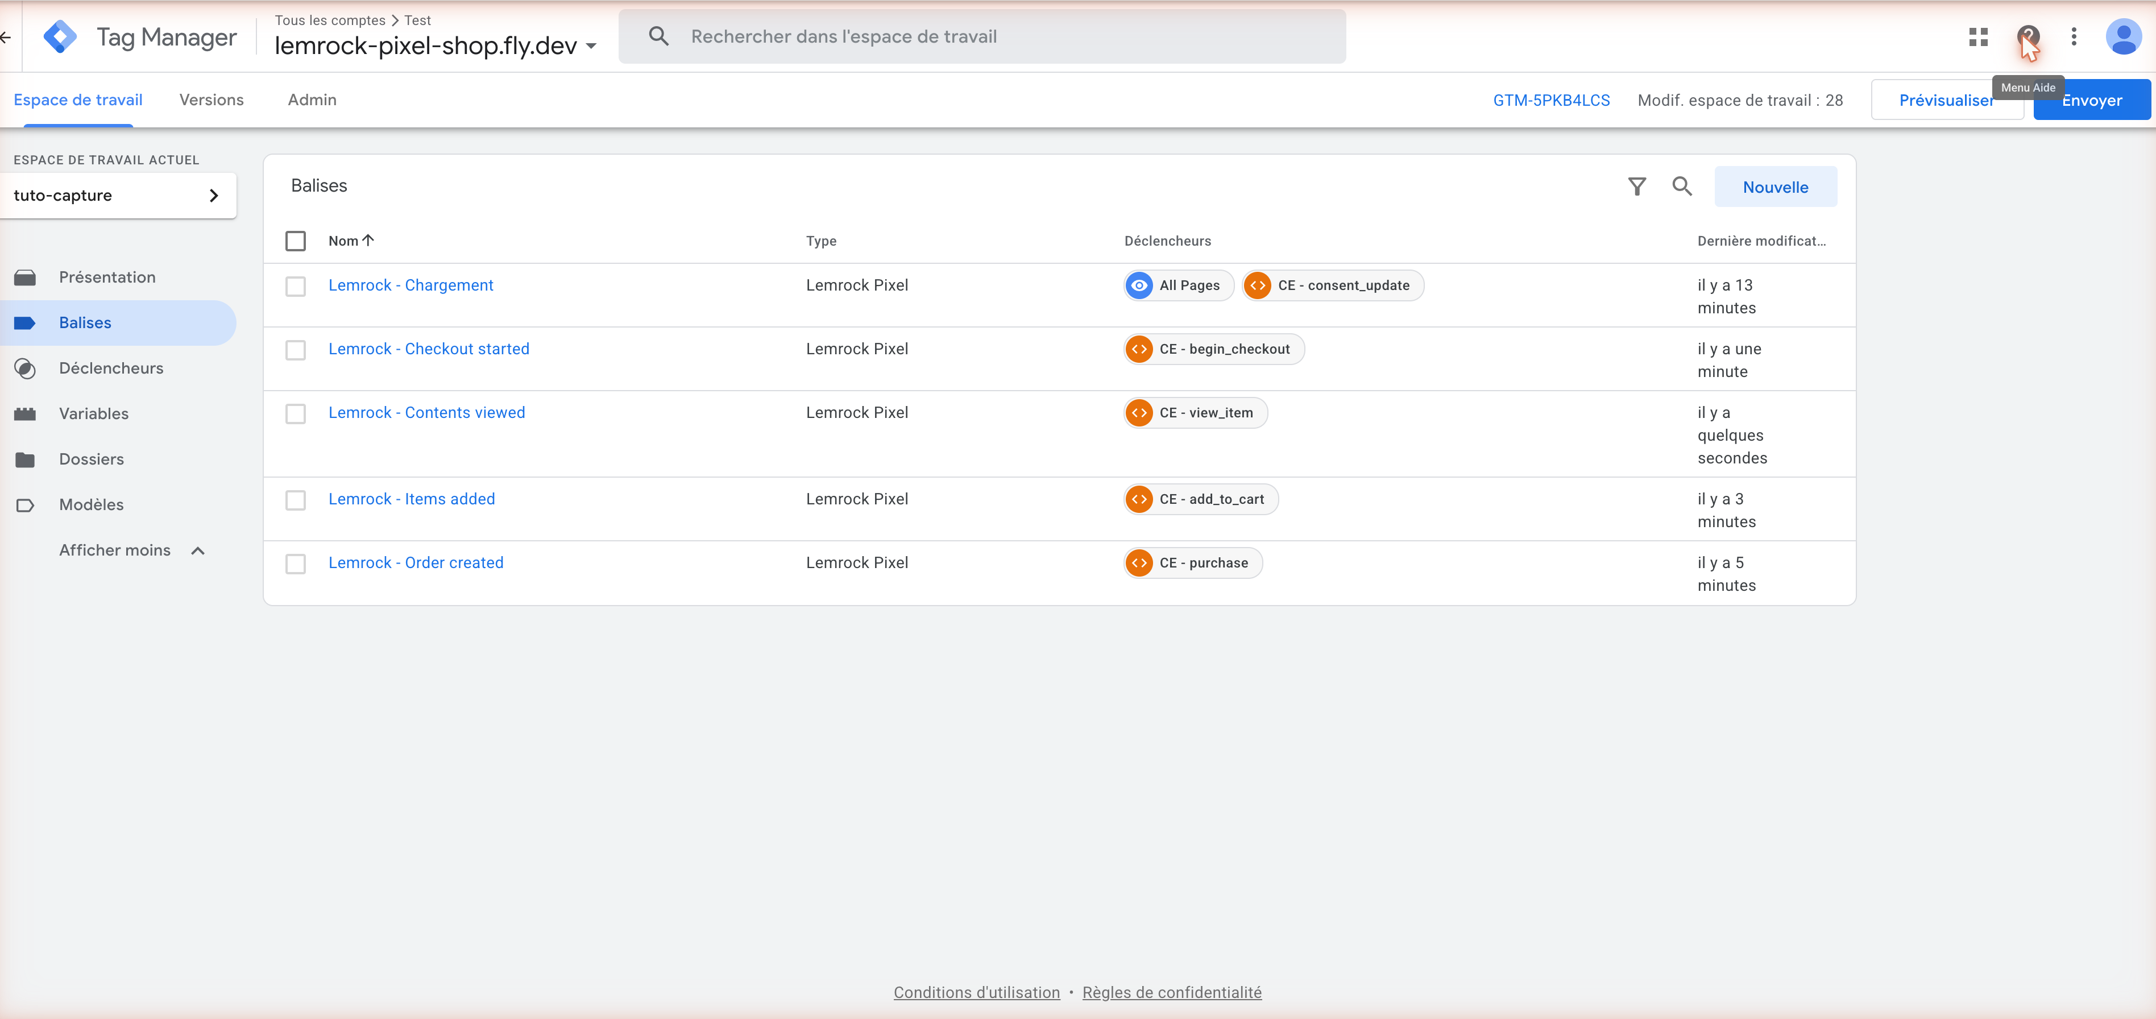Switch to the Admin tab
The height and width of the screenshot is (1019, 2156).
click(x=312, y=100)
